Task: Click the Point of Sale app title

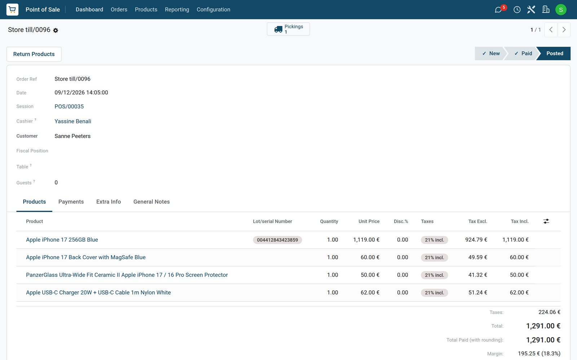Action: [x=43, y=9]
